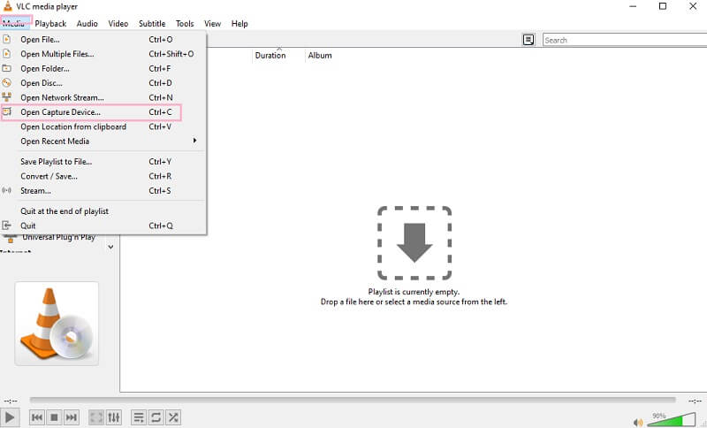Sort playlist by Duration column
This screenshot has width=707, height=428.
coord(270,55)
